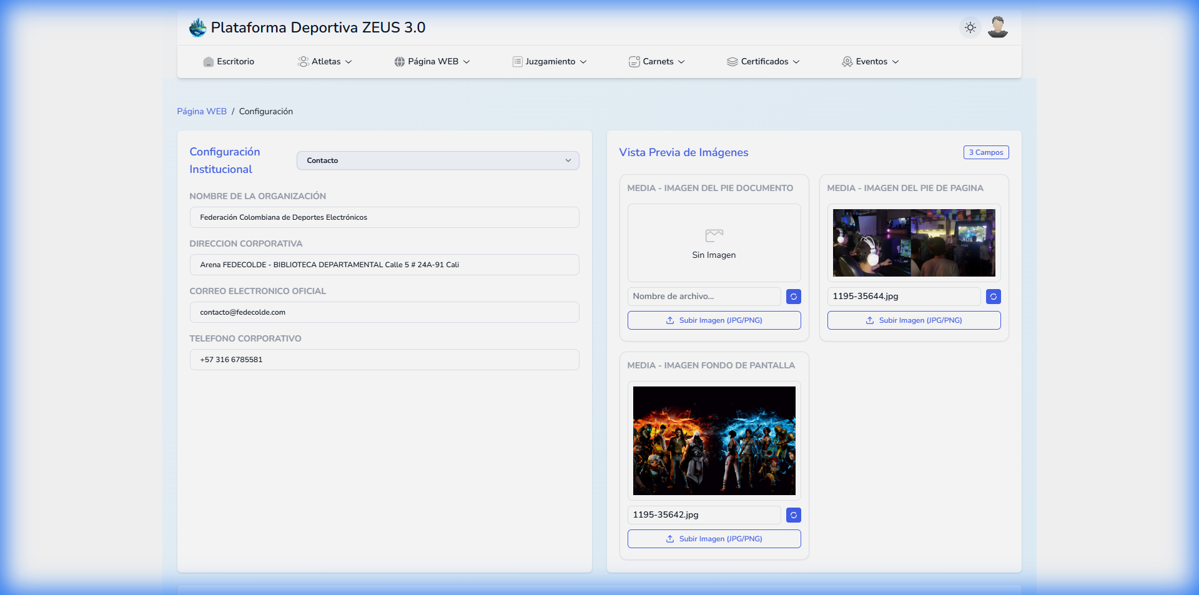Viewport: 1199px width, 595px height.
Task: Open the Carnets navigation dropdown
Action: tap(657, 62)
